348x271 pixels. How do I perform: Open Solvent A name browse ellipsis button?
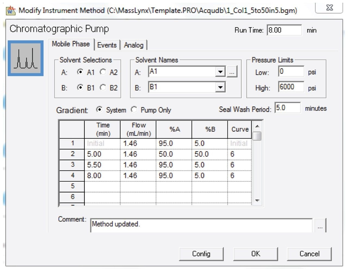point(232,72)
